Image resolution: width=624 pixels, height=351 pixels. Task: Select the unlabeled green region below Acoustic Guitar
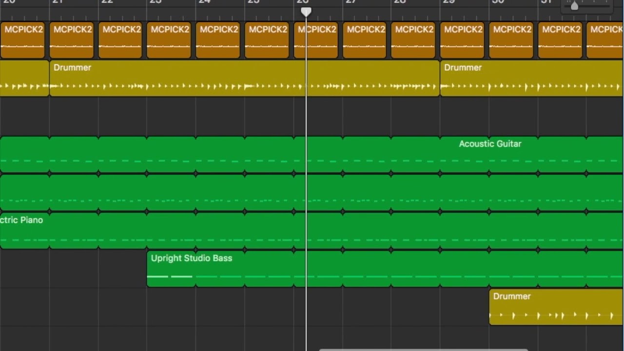click(x=312, y=193)
